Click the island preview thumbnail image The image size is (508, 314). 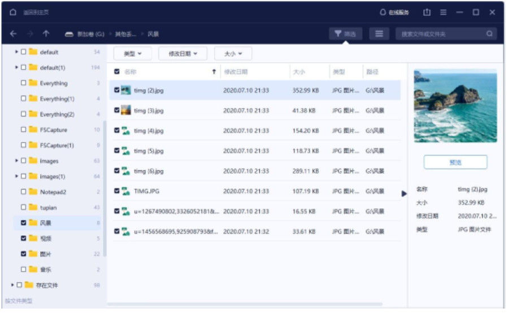455,105
